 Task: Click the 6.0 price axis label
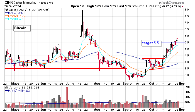point(187,36)
